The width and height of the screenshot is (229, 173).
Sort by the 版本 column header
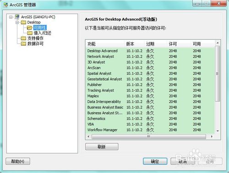(x=135, y=44)
